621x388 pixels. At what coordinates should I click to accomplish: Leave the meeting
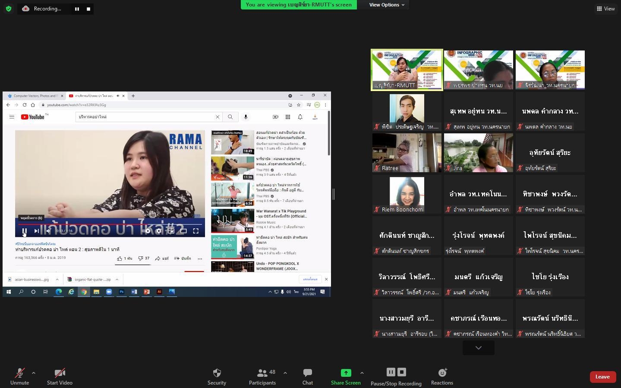pyautogui.click(x=602, y=377)
